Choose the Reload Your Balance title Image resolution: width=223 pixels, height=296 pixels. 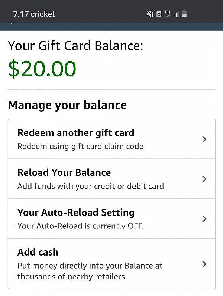tap(64, 172)
